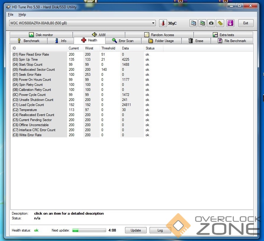Click the 4225 Spin Up Time data value
The width and height of the screenshot is (264, 241).
click(x=126, y=60)
